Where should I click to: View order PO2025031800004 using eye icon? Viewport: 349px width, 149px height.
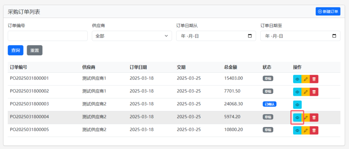(x=297, y=117)
